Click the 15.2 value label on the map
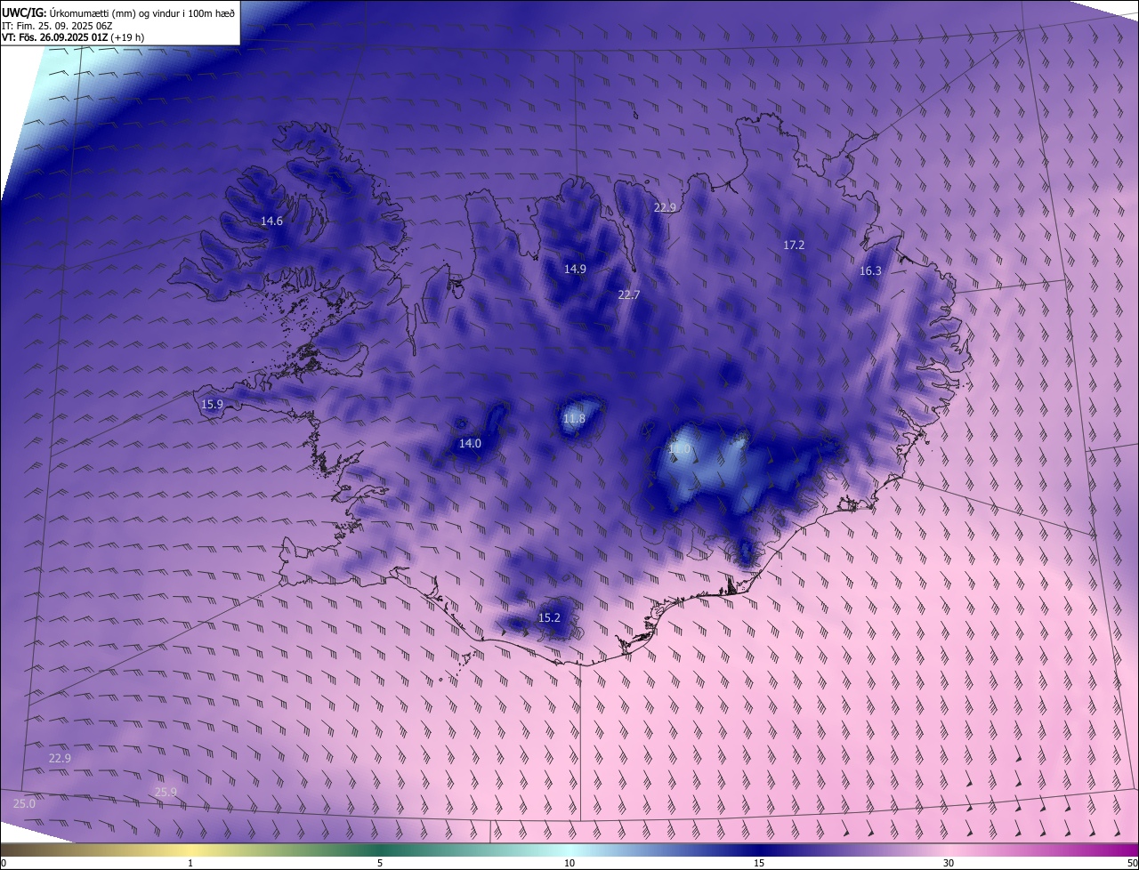 click(549, 617)
